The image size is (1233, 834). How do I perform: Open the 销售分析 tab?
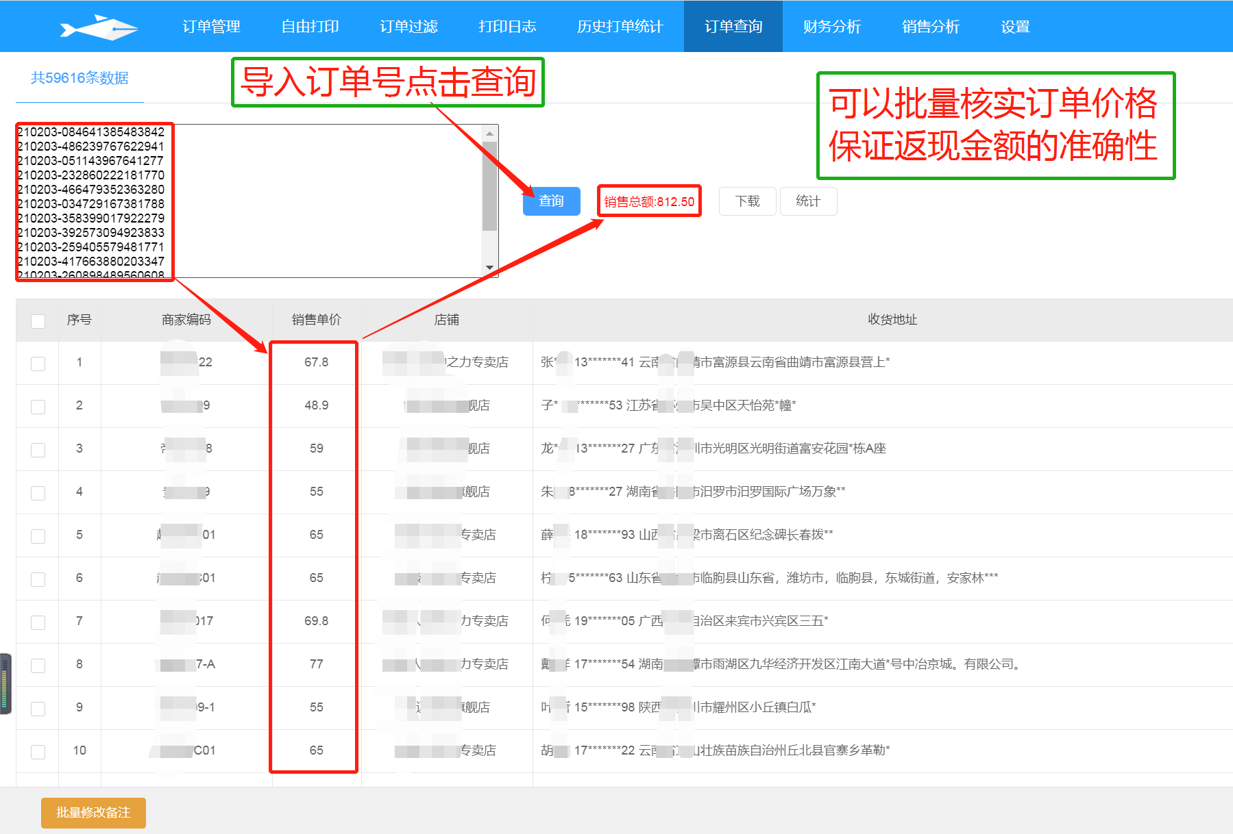[x=930, y=27]
